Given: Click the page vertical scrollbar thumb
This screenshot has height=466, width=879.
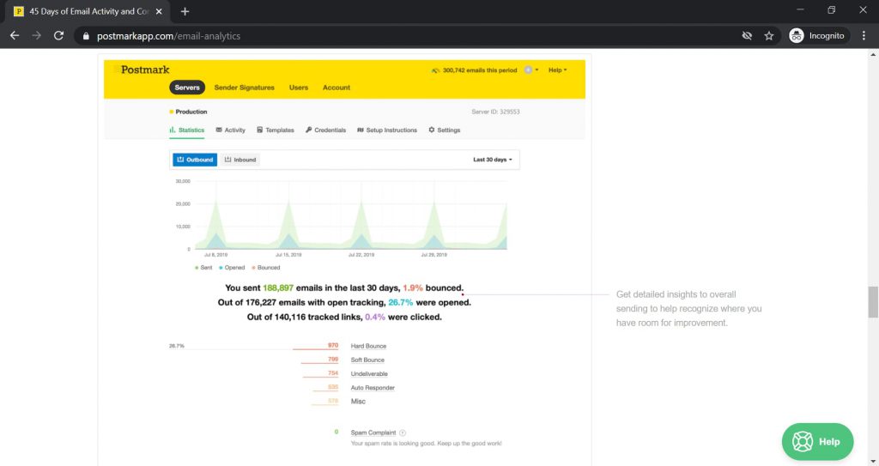Looking at the screenshot, I should (873, 302).
